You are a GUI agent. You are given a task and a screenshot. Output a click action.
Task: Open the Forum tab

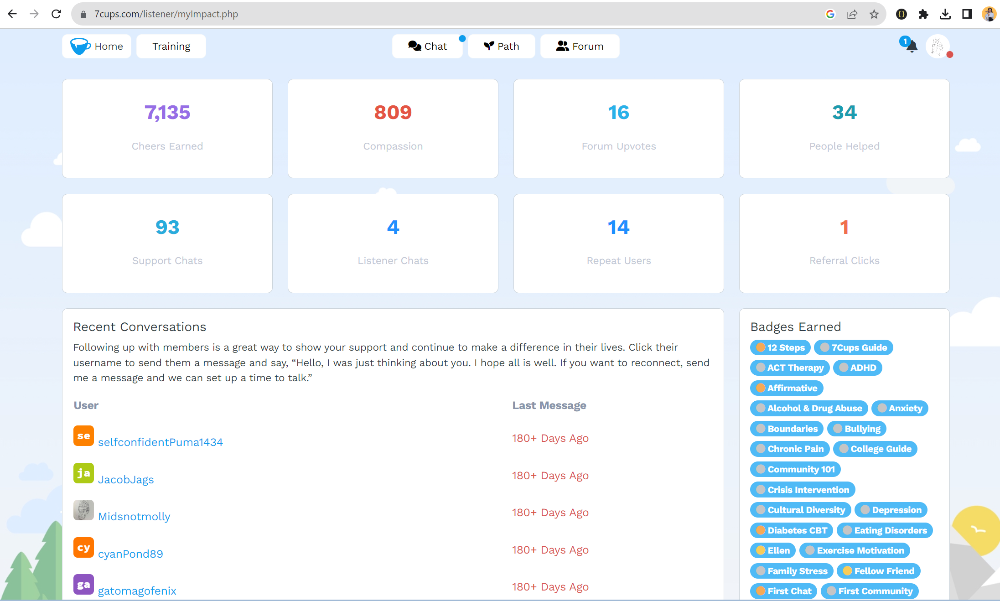[580, 46]
